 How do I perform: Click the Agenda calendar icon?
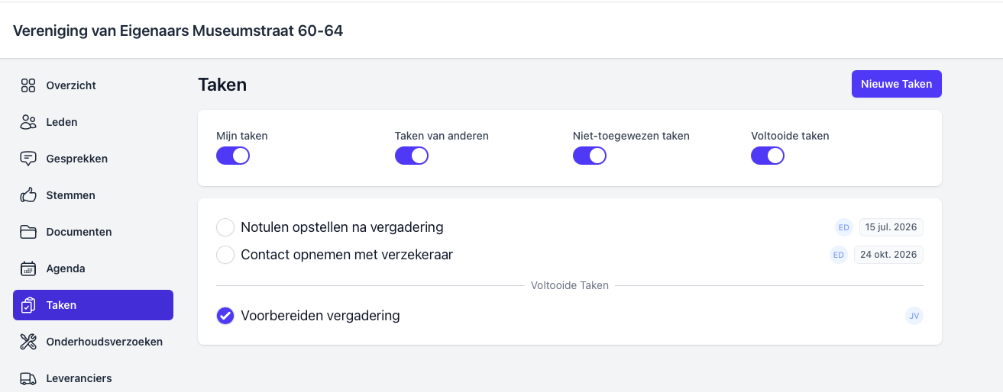28,268
